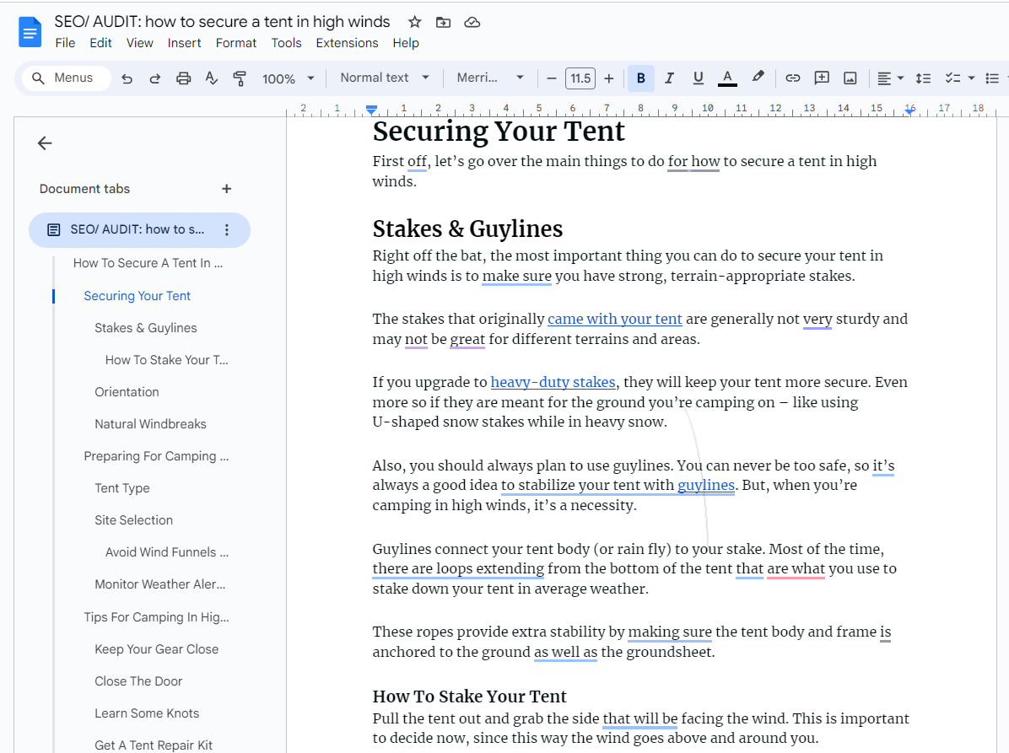The width and height of the screenshot is (1009, 753).
Task: Click the font size field
Action: point(580,78)
